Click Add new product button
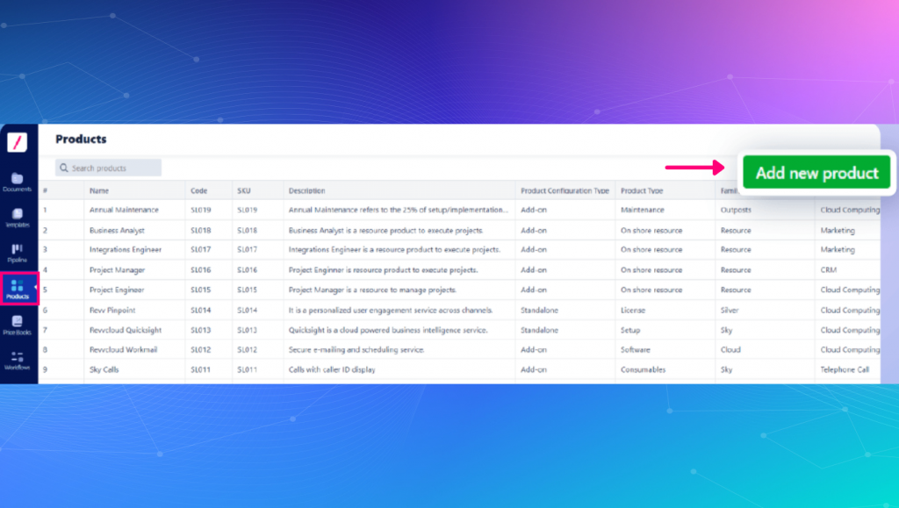This screenshot has width=899, height=508. click(x=816, y=172)
